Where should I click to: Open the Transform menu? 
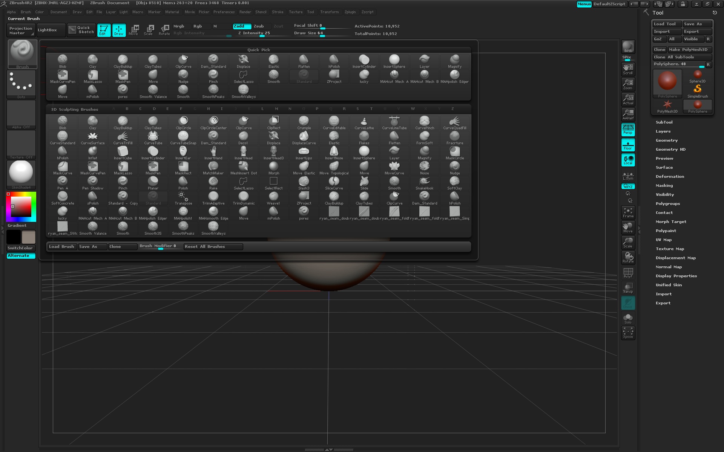[x=330, y=12]
